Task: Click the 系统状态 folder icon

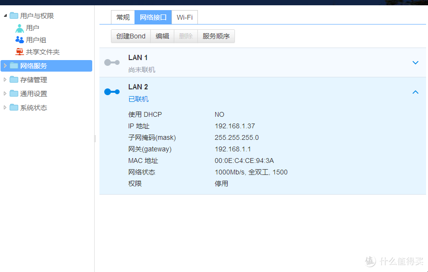Action: click(x=14, y=108)
